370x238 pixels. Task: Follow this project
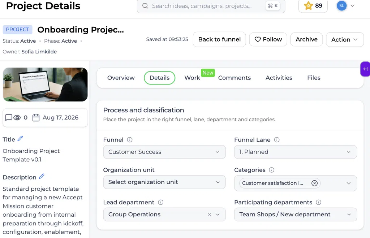tap(268, 39)
